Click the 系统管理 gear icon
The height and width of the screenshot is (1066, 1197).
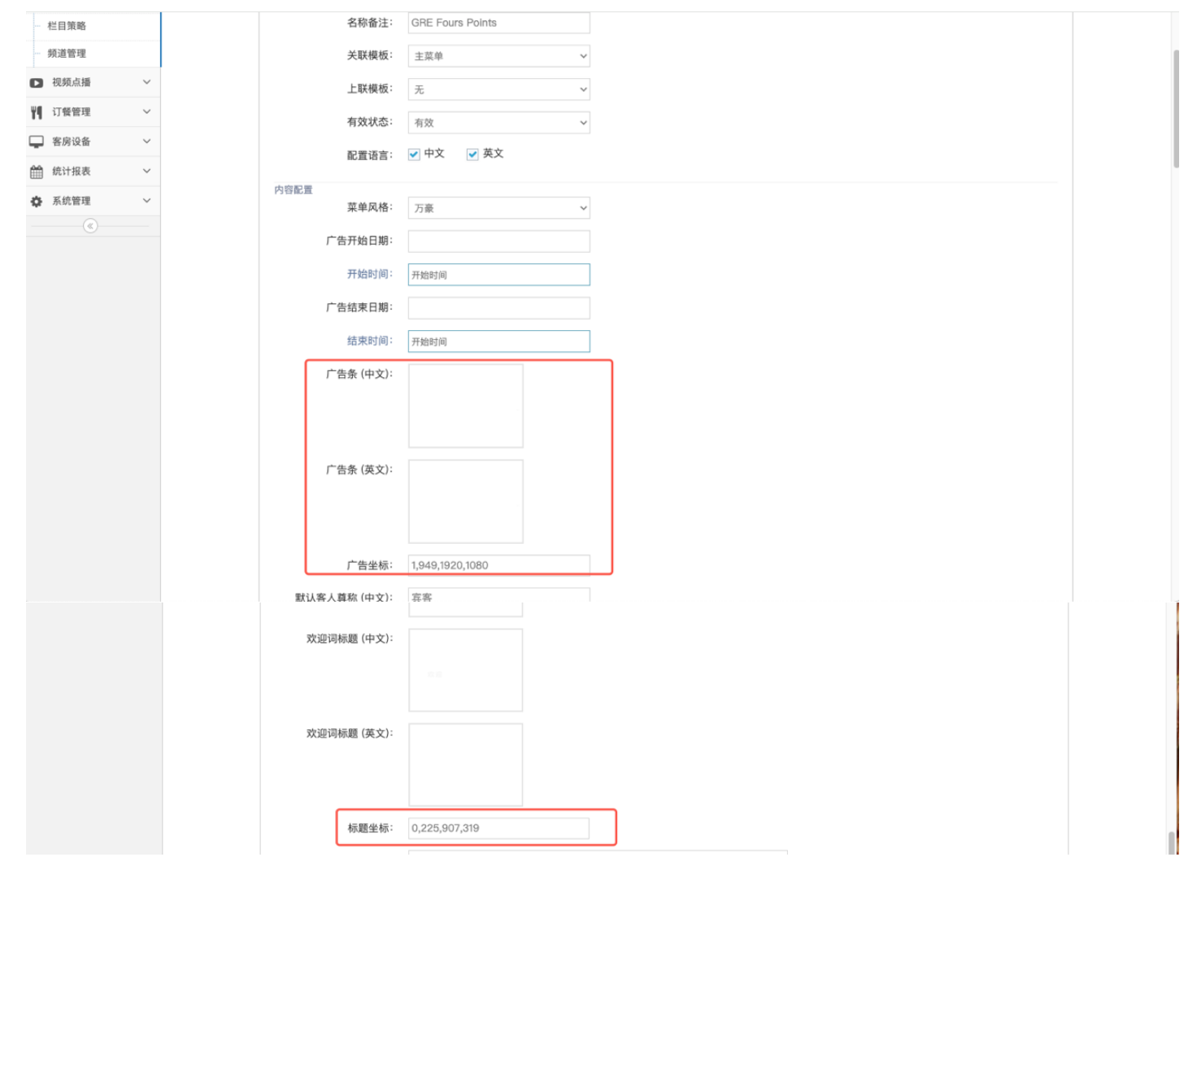[x=37, y=202]
